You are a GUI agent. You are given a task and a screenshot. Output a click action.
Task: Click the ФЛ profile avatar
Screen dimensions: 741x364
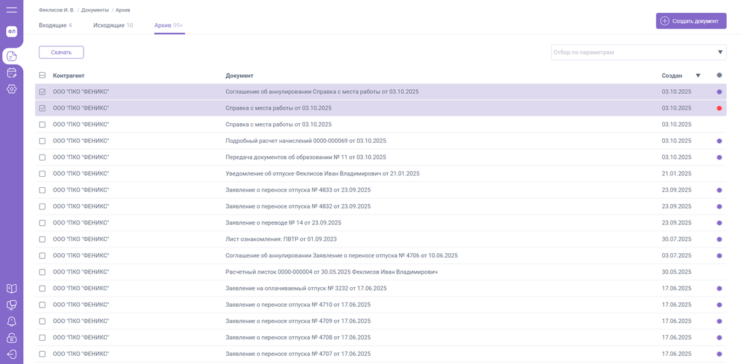pos(12,32)
